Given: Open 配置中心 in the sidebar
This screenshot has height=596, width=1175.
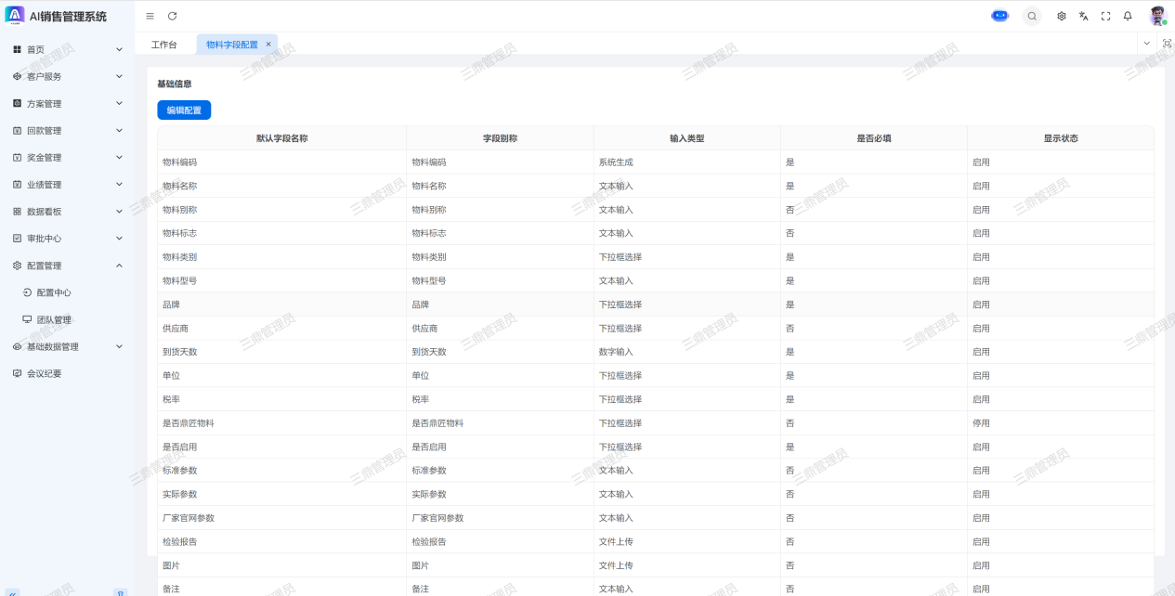Looking at the screenshot, I should point(54,292).
